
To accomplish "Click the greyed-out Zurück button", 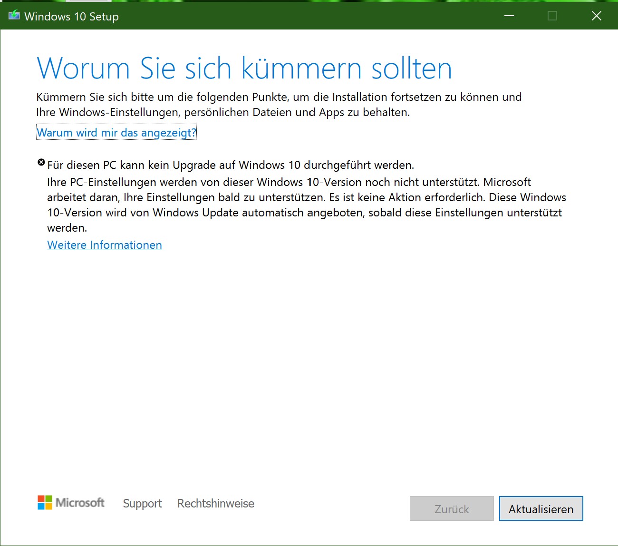I will coord(452,509).
